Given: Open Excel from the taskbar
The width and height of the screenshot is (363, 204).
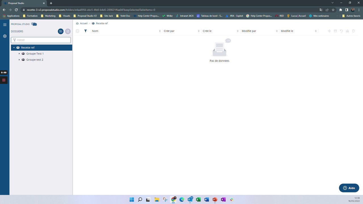Looking at the screenshot, I should click(198, 199).
